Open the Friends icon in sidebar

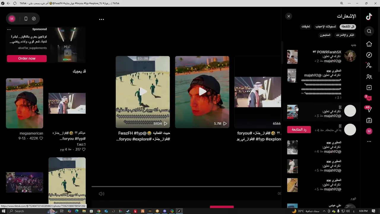[369, 77]
